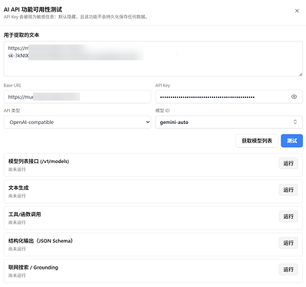Focus the 用于提取的文本 text area
Viewport: 306px width, 287px height.
pyautogui.click(x=153, y=59)
